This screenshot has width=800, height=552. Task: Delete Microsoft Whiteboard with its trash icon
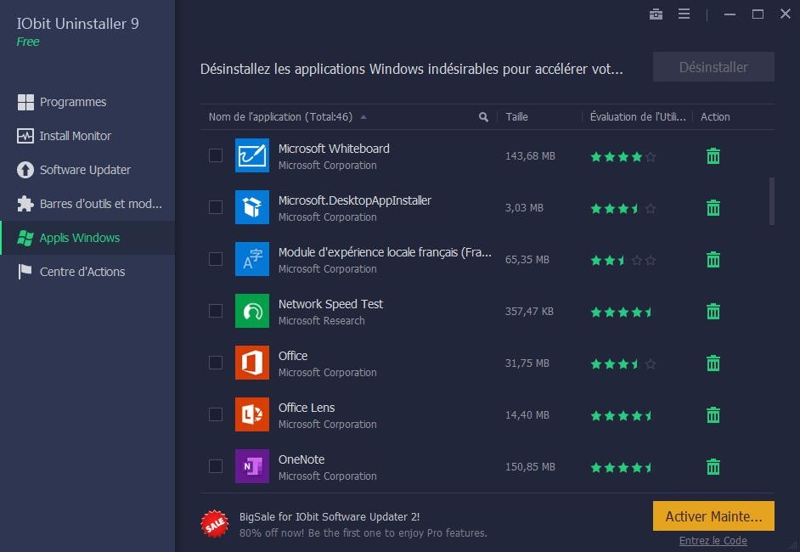tap(713, 156)
